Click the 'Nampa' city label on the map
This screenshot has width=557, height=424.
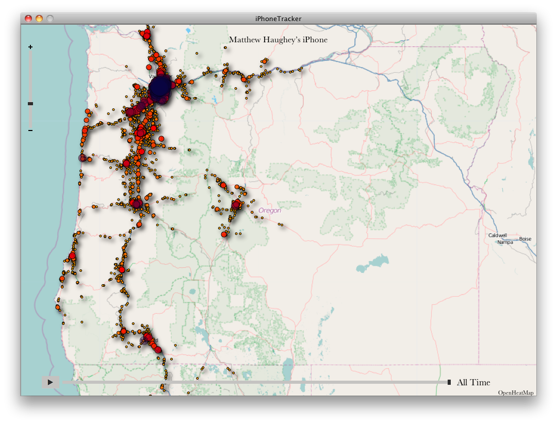click(505, 242)
